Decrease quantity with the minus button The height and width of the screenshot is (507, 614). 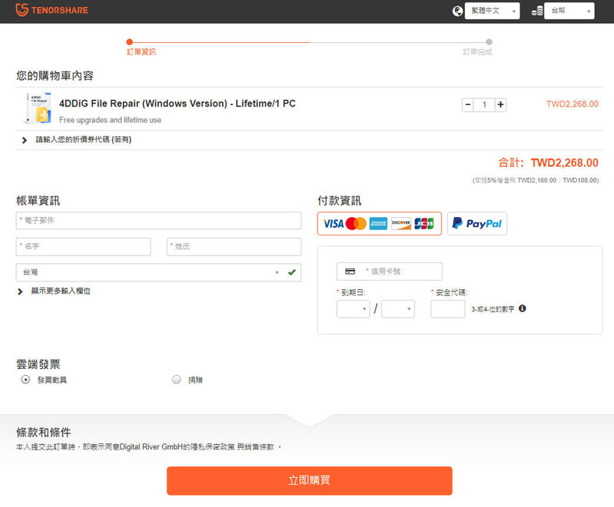point(467,104)
